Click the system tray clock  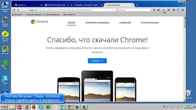[188, 107]
